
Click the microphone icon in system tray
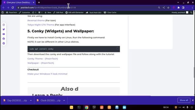188,107
